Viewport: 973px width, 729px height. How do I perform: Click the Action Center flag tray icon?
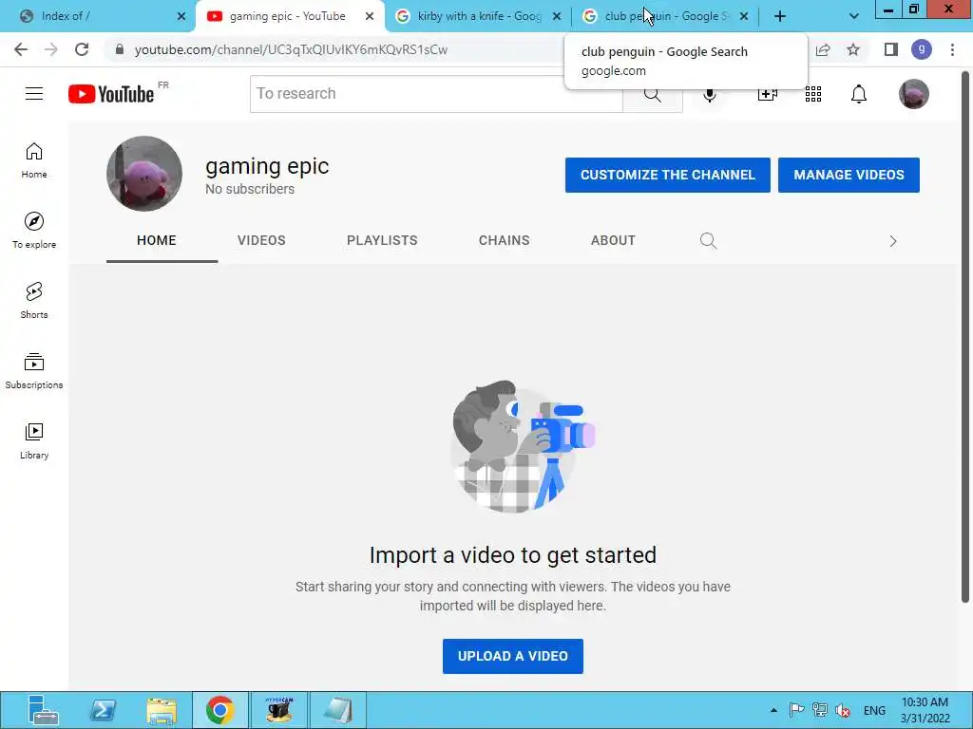(x=797, y=710)
